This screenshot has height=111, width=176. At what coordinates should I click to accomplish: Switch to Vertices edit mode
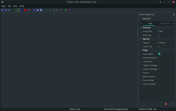click(15, 10)
